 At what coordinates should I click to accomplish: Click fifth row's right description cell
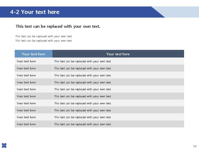(118, 89)
